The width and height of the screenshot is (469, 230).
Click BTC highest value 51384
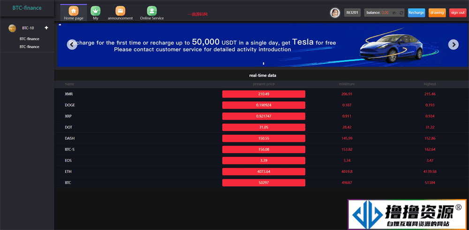pos(430,183)
